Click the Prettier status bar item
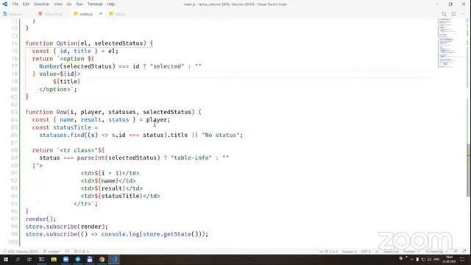Image resolution: width=471 pixels, height=265 pixels. coord(411,252)
